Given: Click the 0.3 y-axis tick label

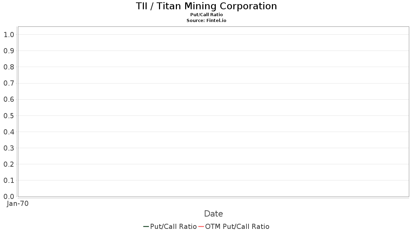Looking at the screenshot, I should pyautogui.click(x=9, y=148).
